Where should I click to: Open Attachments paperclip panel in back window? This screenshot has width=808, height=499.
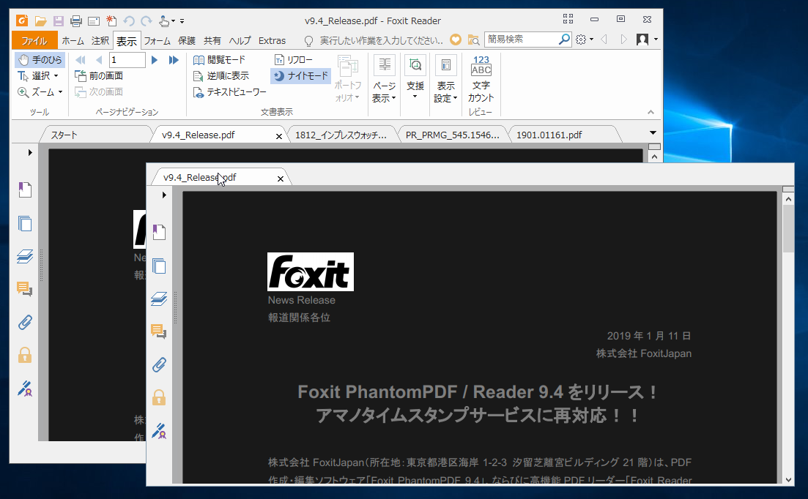pos(25,323)
